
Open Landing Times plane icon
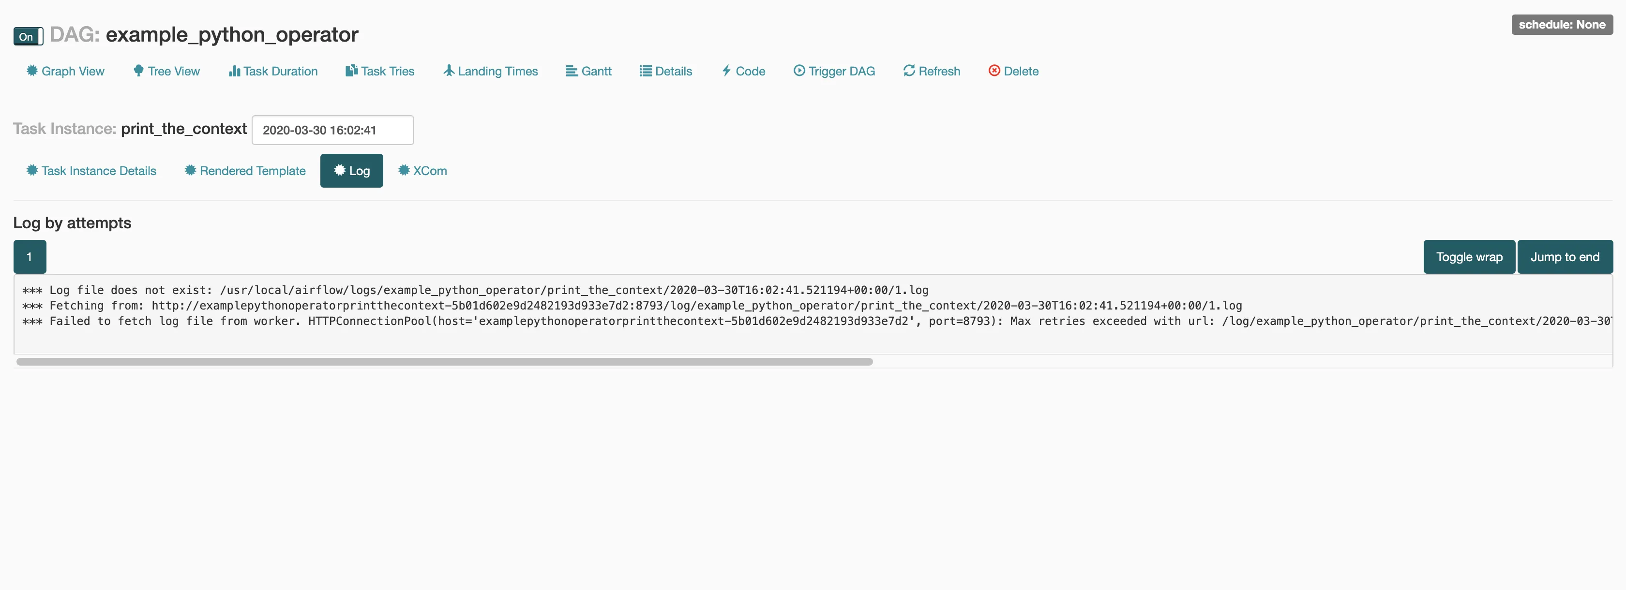tap(449, 71)
